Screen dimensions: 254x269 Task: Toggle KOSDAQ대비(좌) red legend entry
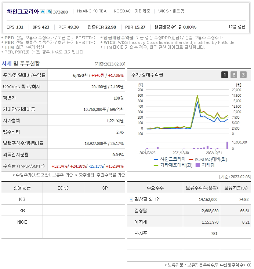(x=208, y=159)
